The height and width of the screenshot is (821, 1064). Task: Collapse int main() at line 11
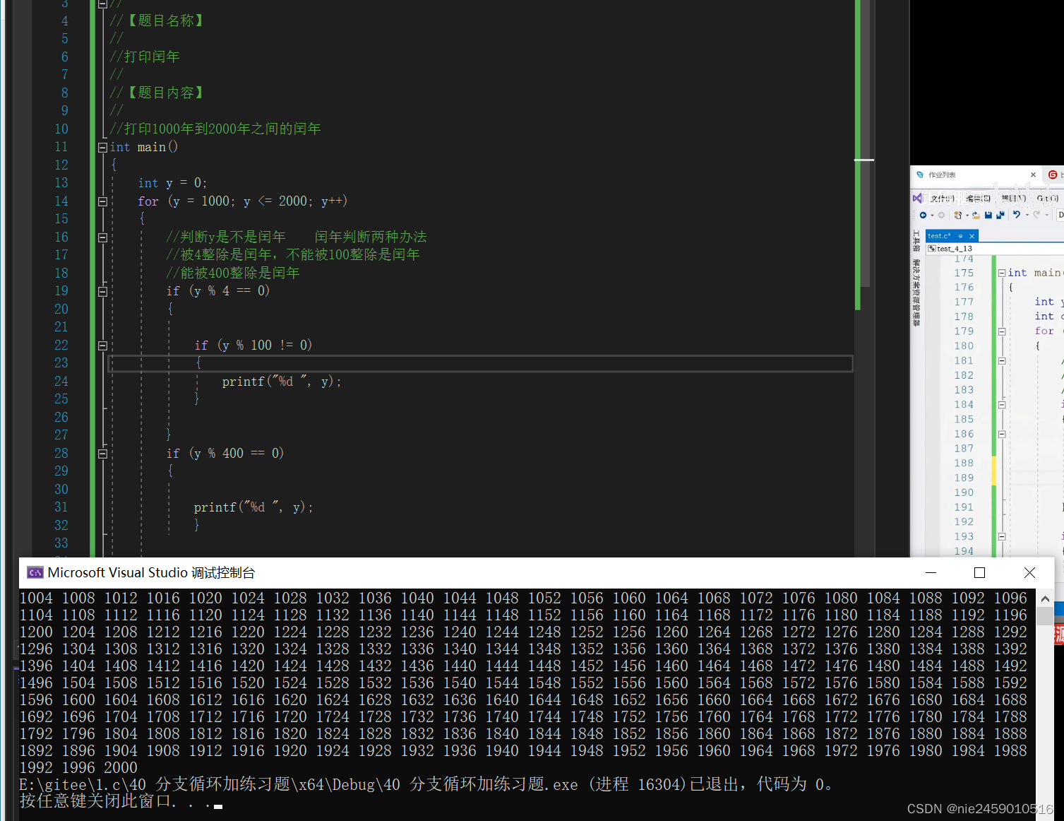click(102, 147)
